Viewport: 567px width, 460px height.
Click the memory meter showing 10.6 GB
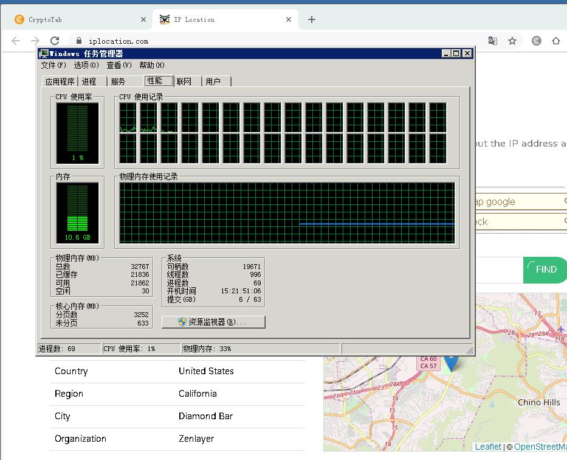click(x=77, y=213)
